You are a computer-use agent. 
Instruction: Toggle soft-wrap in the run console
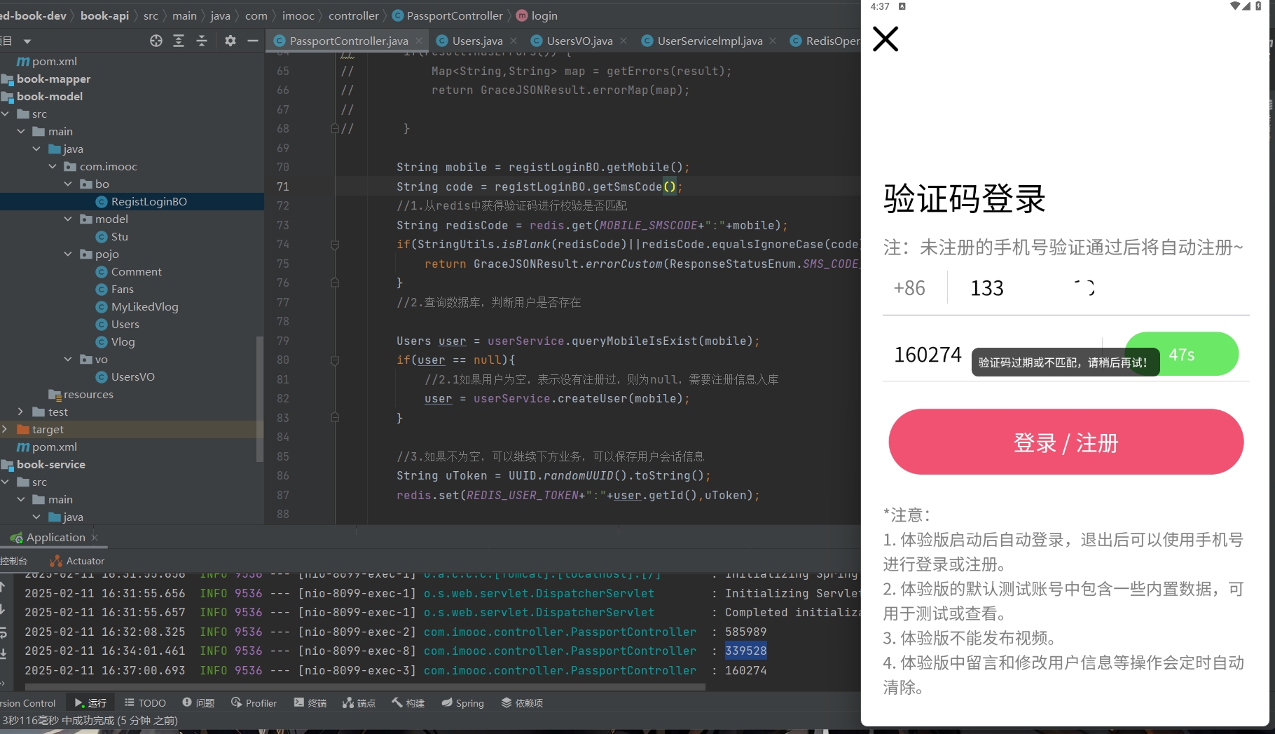[x=3, y=632]
